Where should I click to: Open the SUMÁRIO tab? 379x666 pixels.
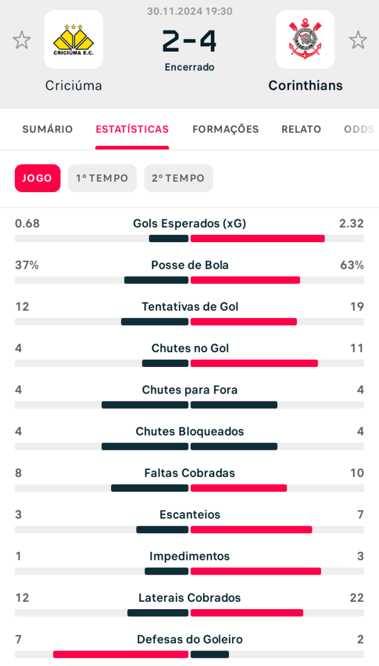[x=48, y=129]
